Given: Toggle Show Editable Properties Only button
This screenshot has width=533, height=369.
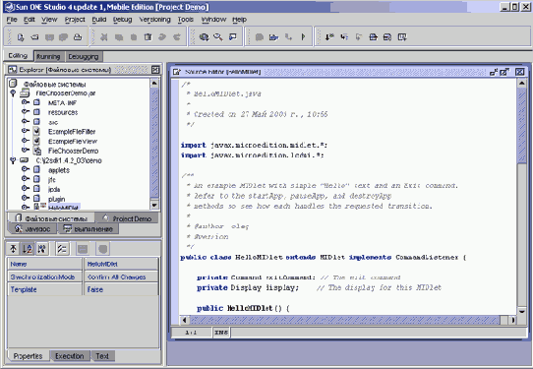Looking at the screenshot, I should (x=62, y=249).
